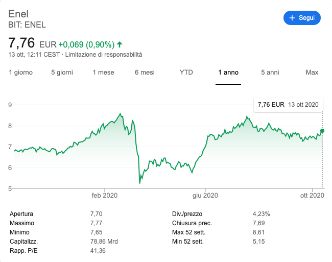Click the green up-arrow price indicator
The image size is (332, 262).
coord(120,44)
